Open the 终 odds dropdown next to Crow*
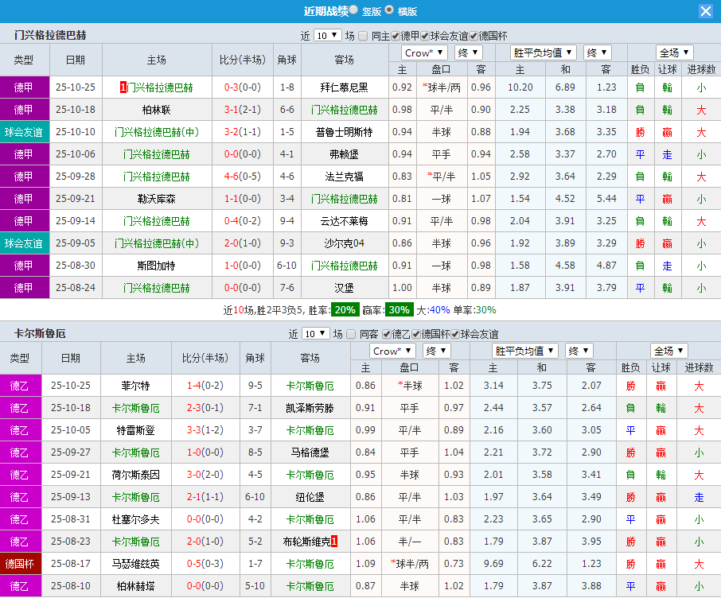 click(x=468, y=52)
